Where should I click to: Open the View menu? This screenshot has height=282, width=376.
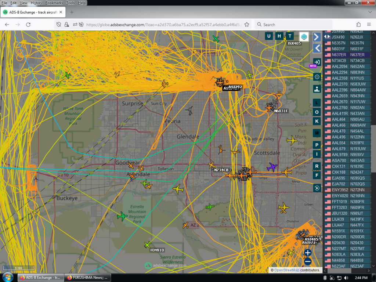point(23,3)
